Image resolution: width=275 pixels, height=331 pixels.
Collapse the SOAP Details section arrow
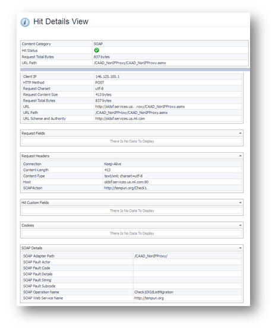tap(240, 248)
